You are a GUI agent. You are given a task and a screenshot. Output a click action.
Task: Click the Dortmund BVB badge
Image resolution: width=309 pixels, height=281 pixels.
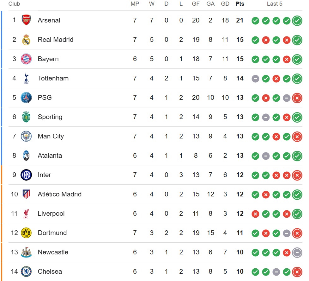(x=26, y=233)
